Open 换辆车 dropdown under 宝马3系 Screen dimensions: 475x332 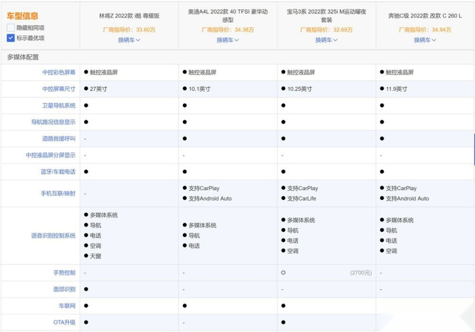pyautogui.click(x=326, y=40)
